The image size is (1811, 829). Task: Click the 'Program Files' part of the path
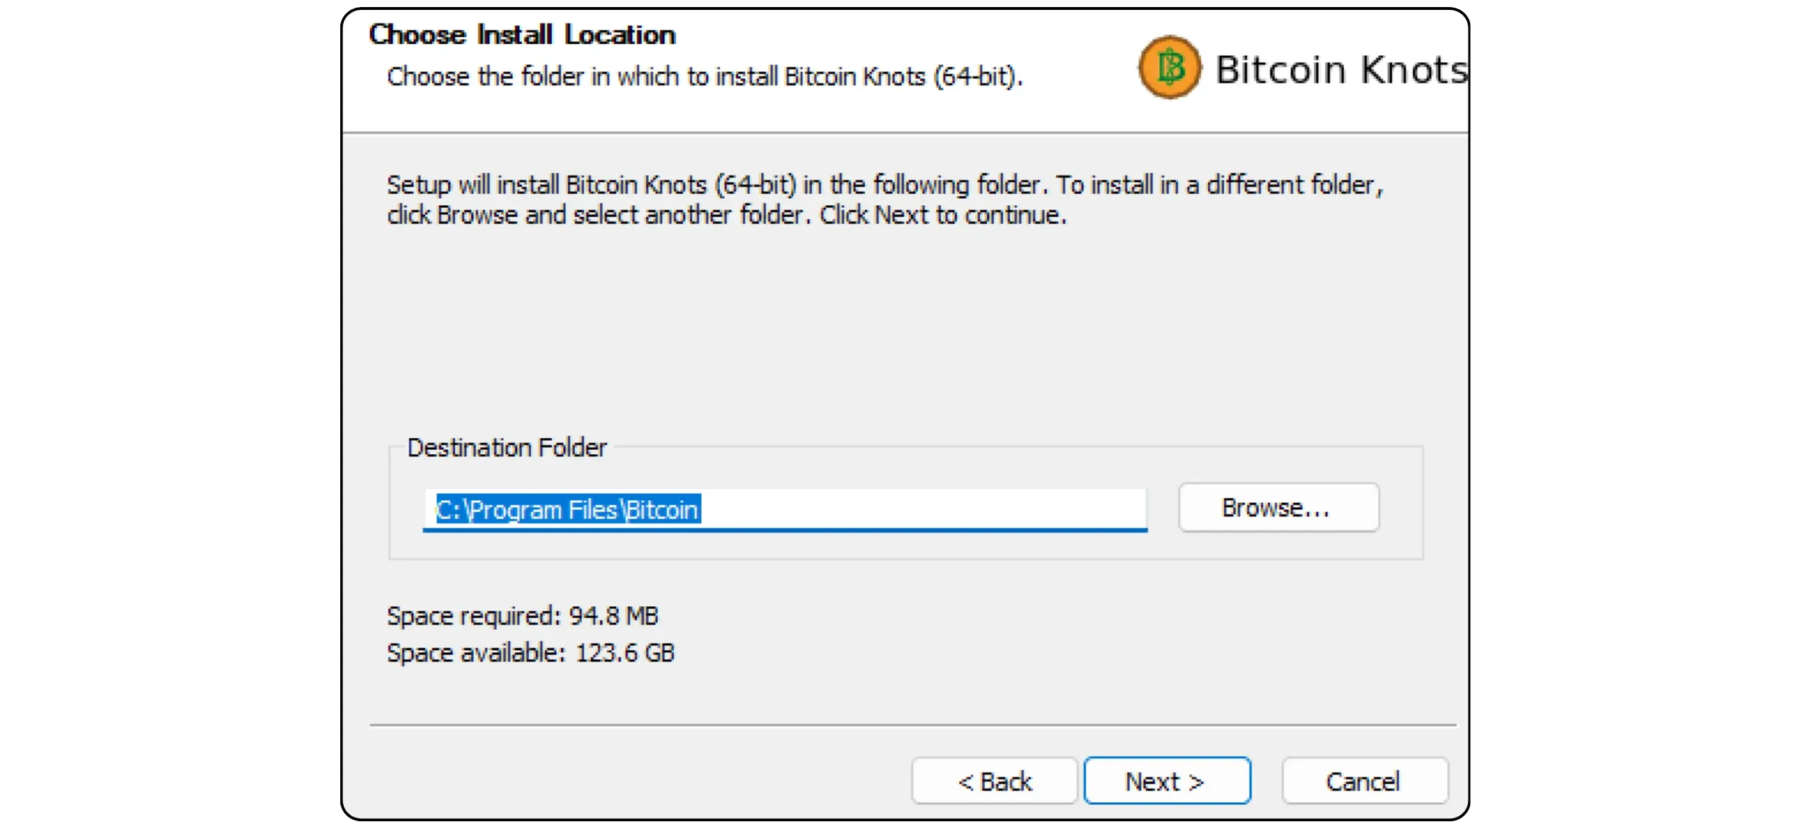pyautogui.click(x=543, y=509)
